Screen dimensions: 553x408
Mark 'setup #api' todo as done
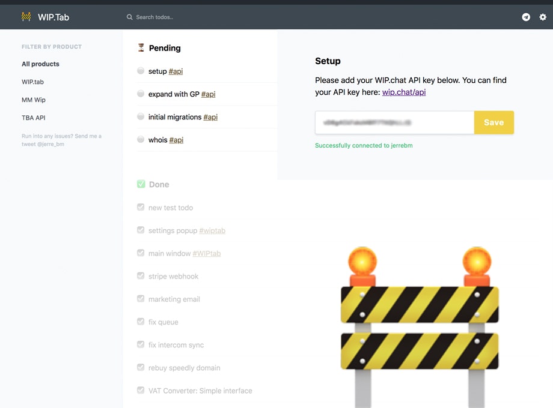(x=141, y=71)
